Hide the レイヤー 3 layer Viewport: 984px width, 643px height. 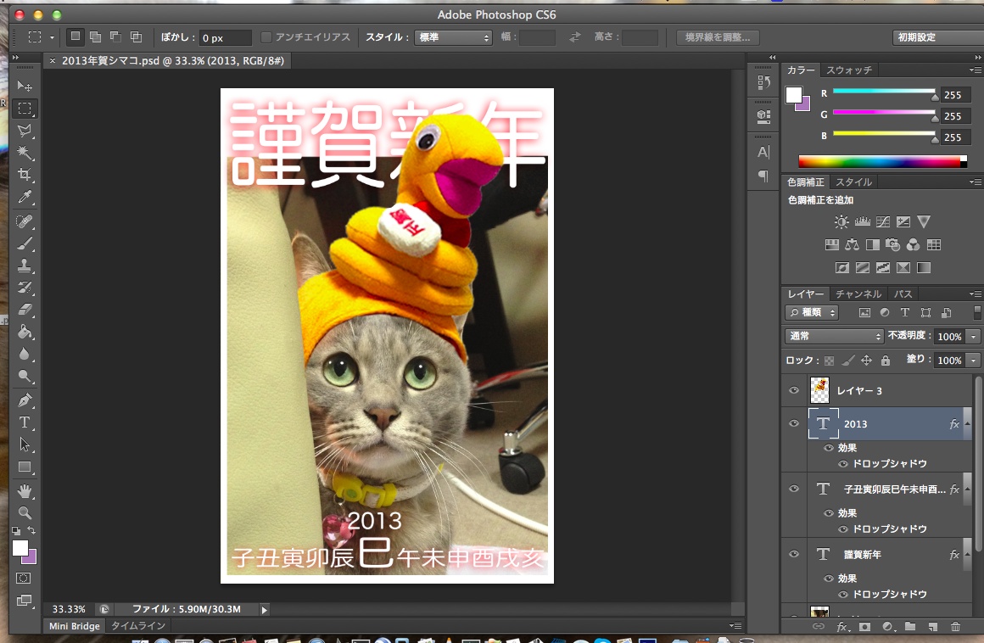point(794,390)
